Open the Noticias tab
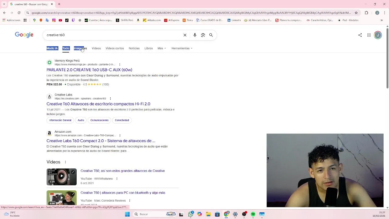389x219 pixels. [134, 48]
